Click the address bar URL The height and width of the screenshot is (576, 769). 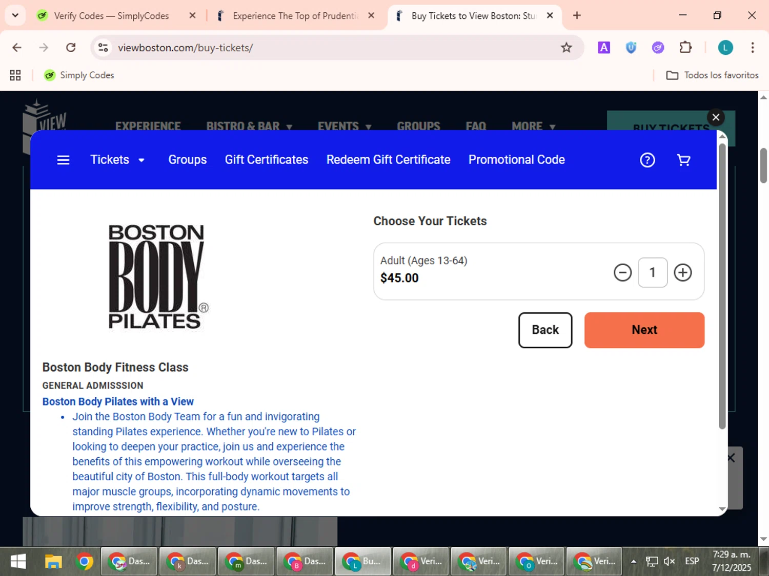186,48
